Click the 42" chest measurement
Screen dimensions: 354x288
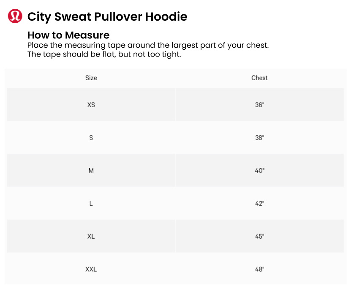click(x=259, y=203)
